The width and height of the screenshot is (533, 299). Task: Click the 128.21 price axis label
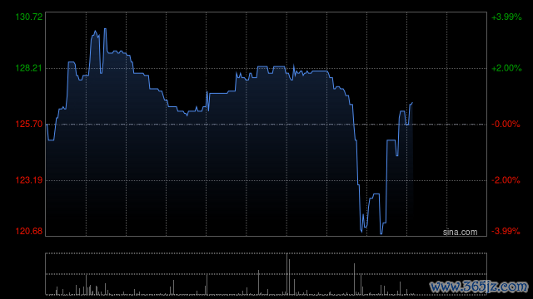(29, 68)
